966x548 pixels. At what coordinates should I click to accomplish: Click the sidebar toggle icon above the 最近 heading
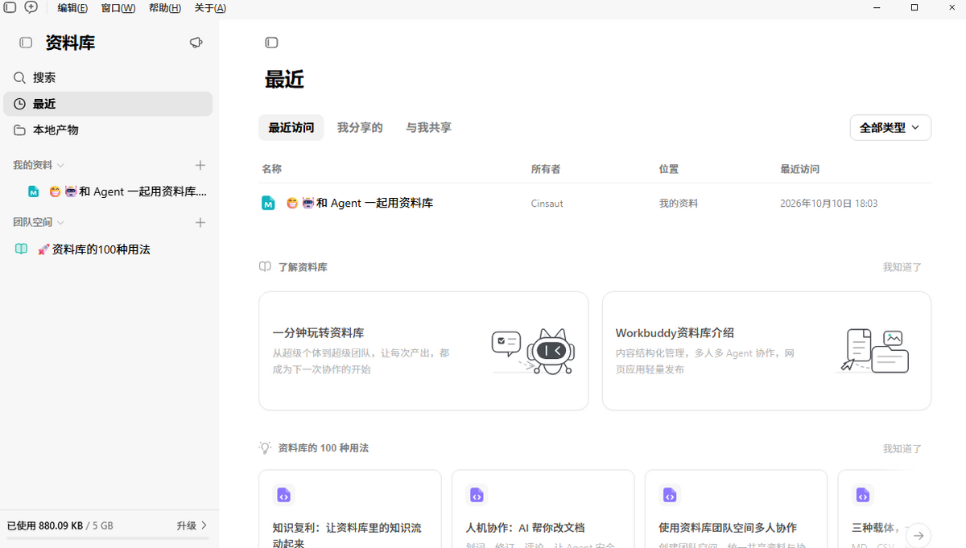pyautogui.click(x=271, y=43)
